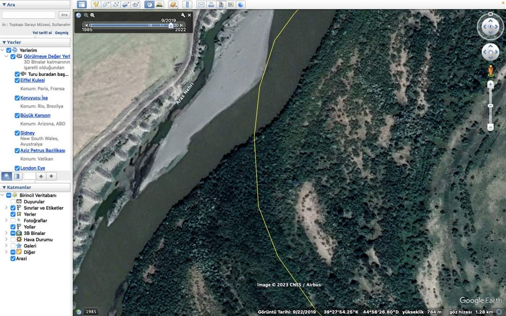Image resolution: width=506 pixels, height=316 pixels.
Task: Click the ruler measurement tool
Action: [187, 5]
